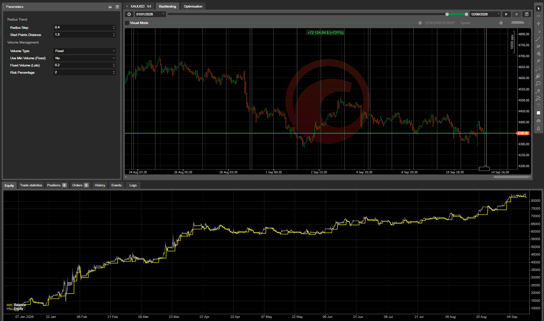544x321 pixels.
Task: Select the XAUUSD h1 instance tab
Action: point(139,7)
